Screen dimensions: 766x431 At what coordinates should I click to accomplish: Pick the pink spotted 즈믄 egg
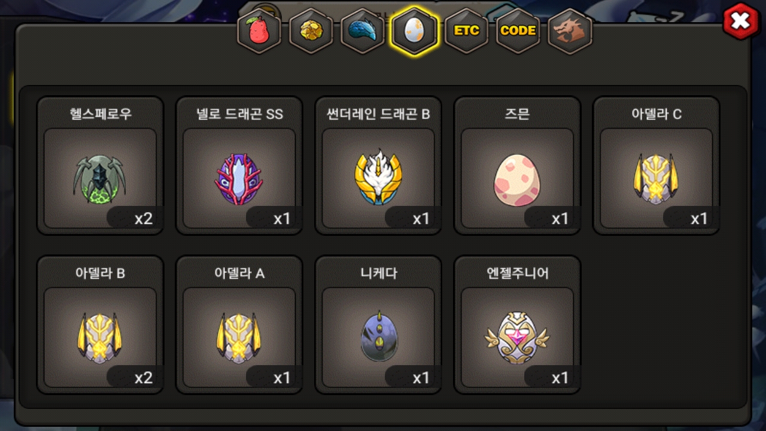coord(517,166)
